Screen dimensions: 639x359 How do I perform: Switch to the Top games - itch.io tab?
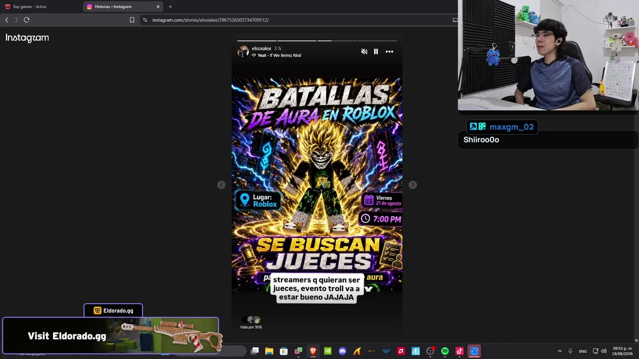point(29,6)
